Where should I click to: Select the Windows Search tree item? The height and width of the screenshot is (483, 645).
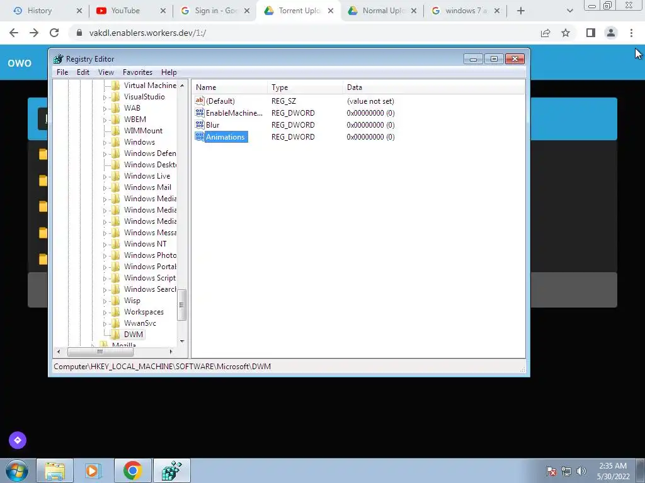point(150,289)
